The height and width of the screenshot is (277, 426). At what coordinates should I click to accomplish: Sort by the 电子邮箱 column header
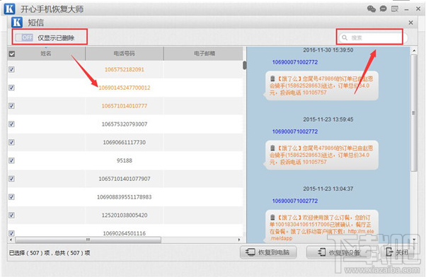point(204,54)
